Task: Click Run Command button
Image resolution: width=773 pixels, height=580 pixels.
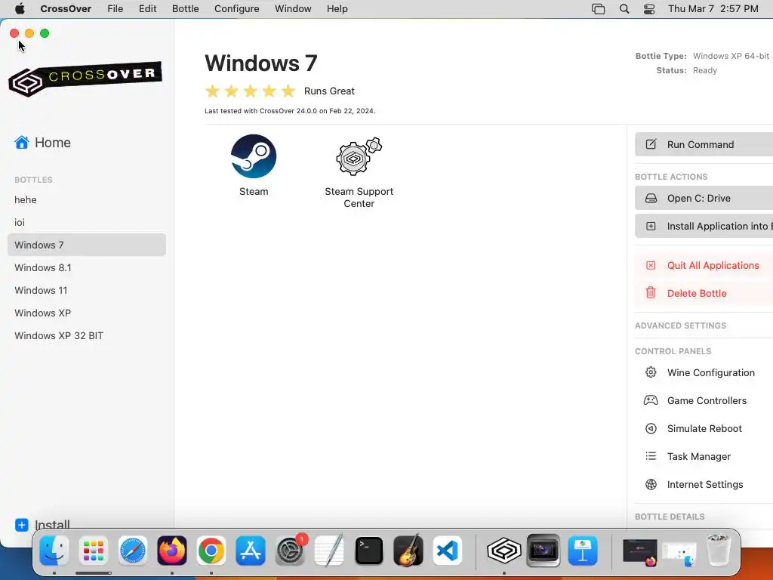Action: pyautogui.click(x=704, y=144)
